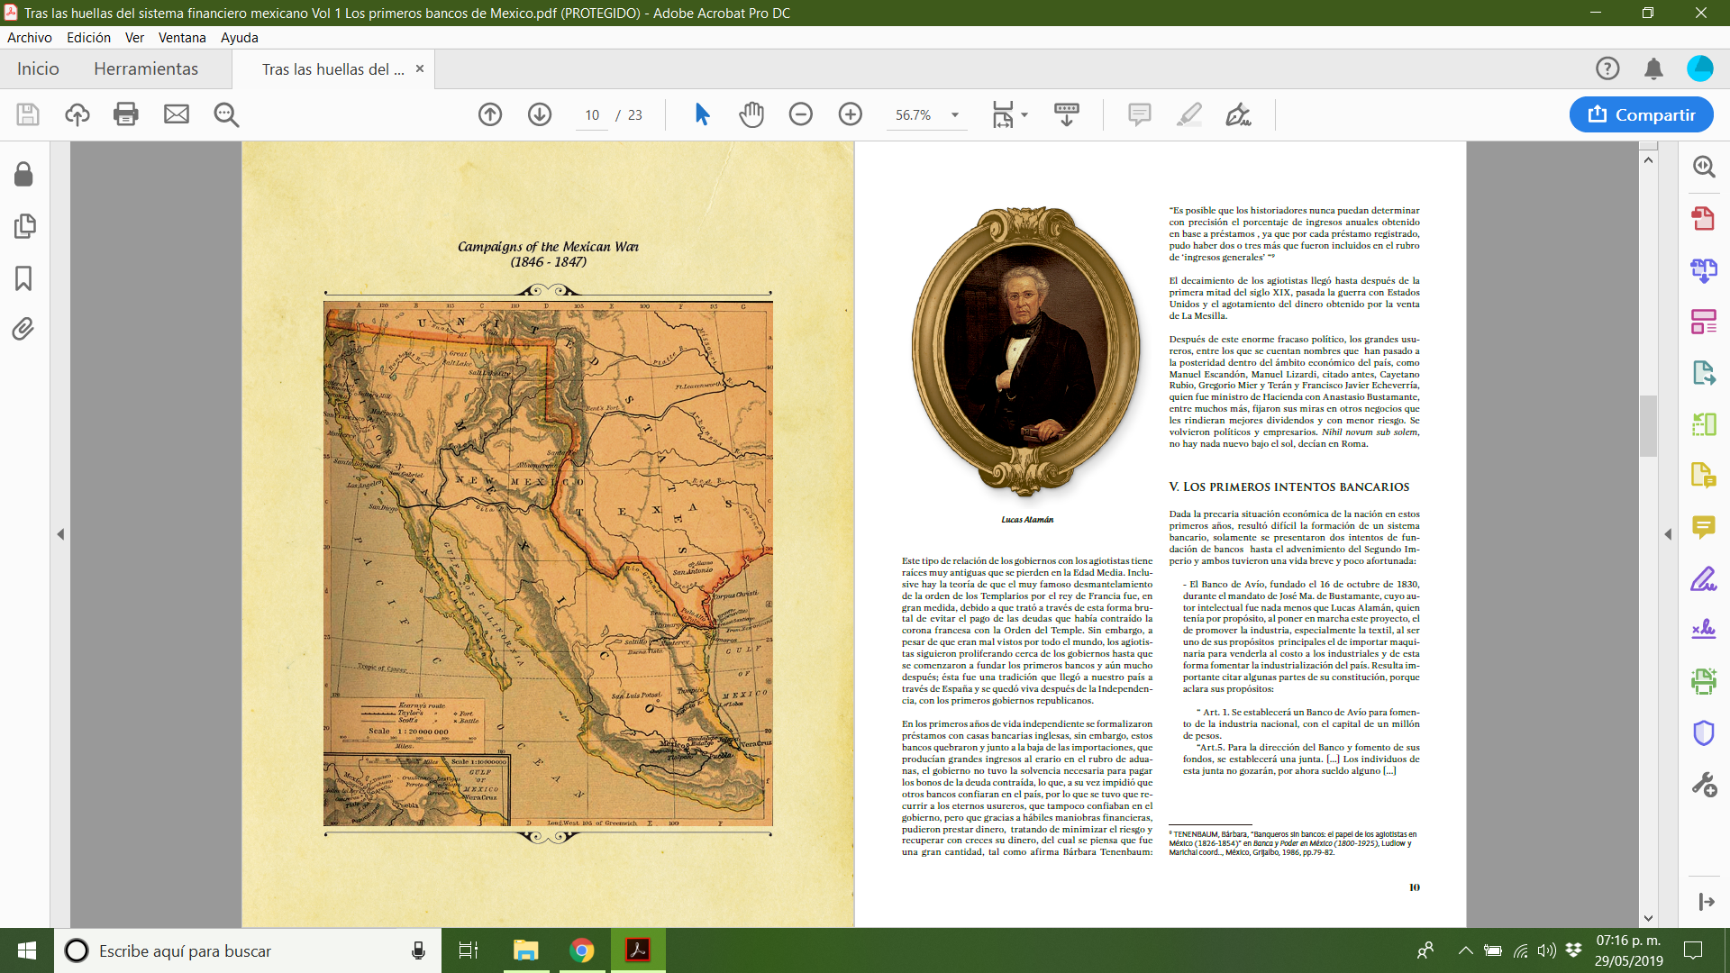Open the Bookmarks panel icon
Screen dimensions: 1730x973
point(24,278)
